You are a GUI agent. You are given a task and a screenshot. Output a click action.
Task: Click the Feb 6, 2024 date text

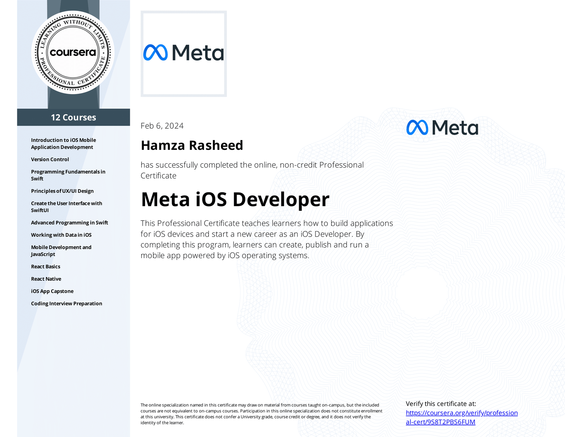(162, 126)
